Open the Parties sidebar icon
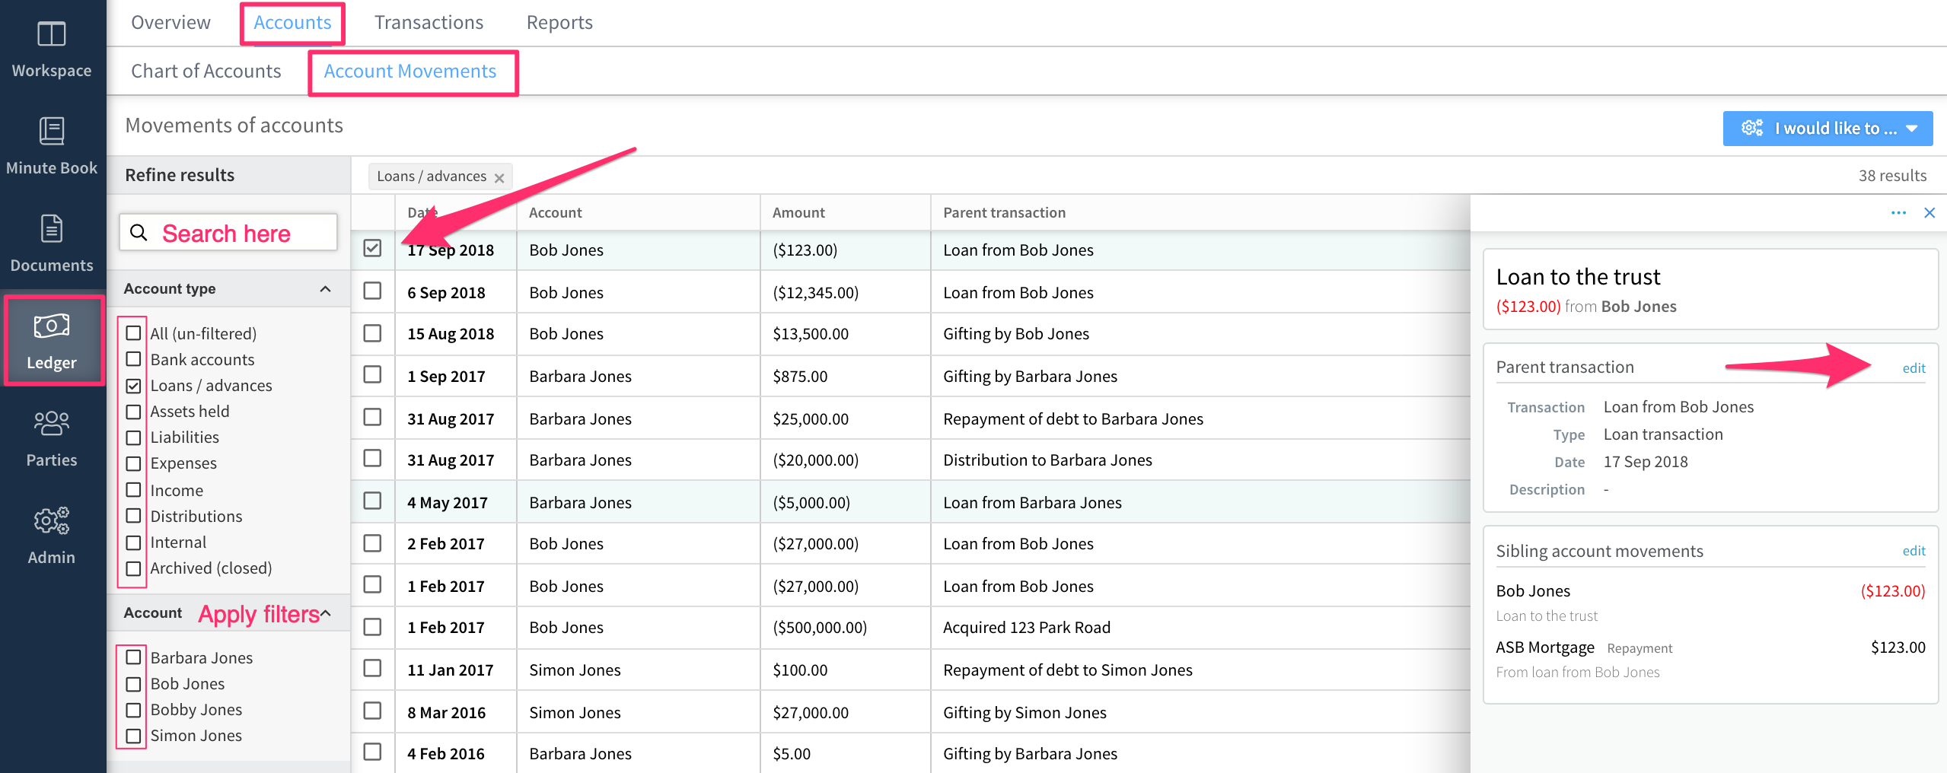This screenshot has width=1947, height=773. coord(51,437)
